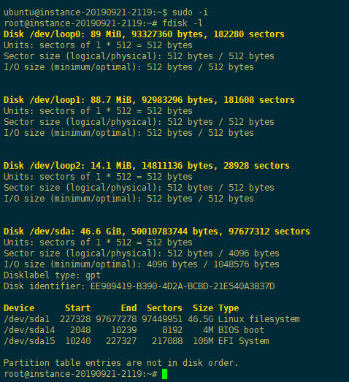The image size is (349, 382).
Task: Select the 'Disk /dev/loop1' header line
Action: click(x=149, y=100)
